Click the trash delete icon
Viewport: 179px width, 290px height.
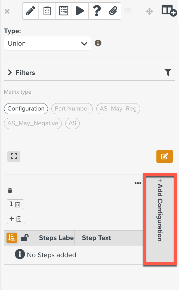tap(10, 191)
